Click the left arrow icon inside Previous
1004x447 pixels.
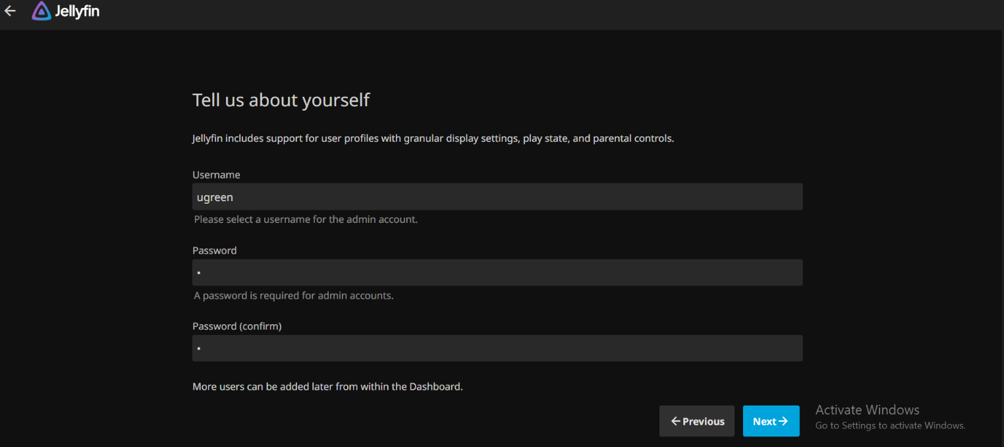coord(675,421)
